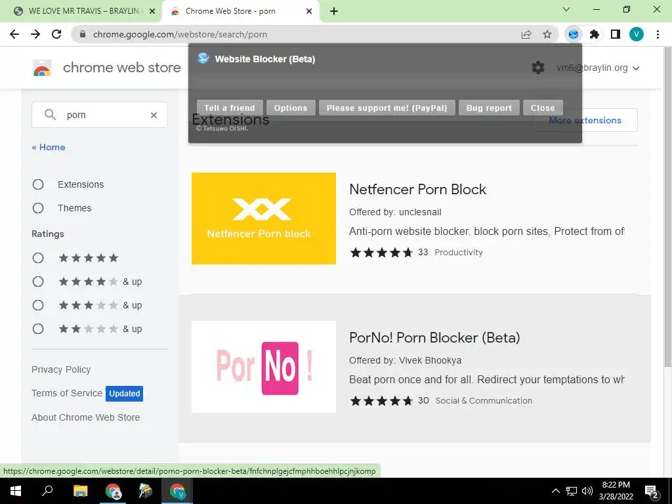Select the Themes filter radio button

tap(38, 208)
